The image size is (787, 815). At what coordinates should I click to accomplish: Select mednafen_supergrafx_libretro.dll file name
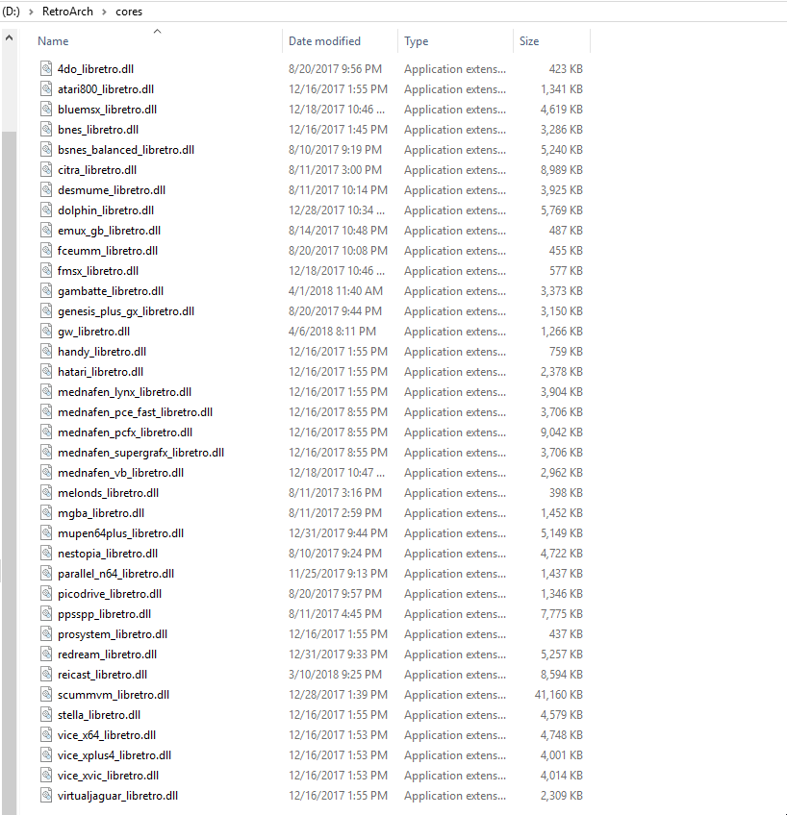click(141, 453)
